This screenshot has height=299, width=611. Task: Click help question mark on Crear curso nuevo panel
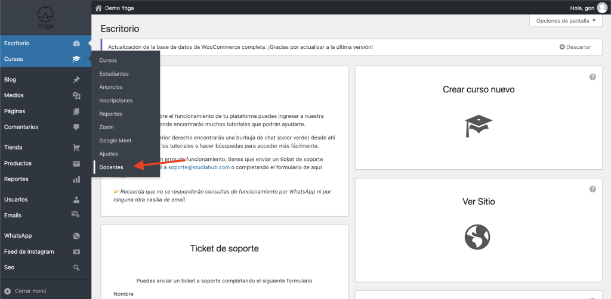593,77
